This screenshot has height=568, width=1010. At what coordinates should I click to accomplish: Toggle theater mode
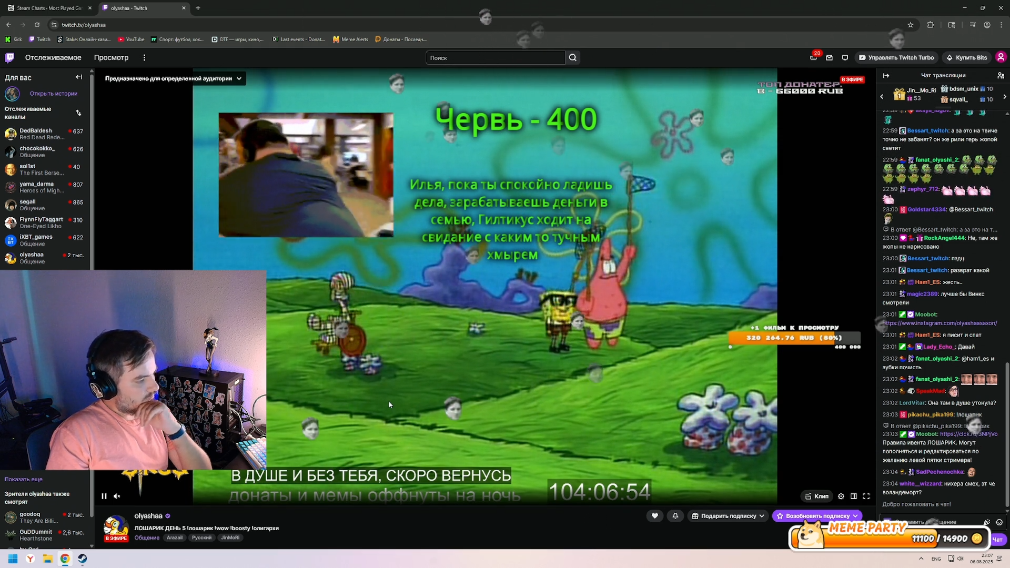pos(854,496)
